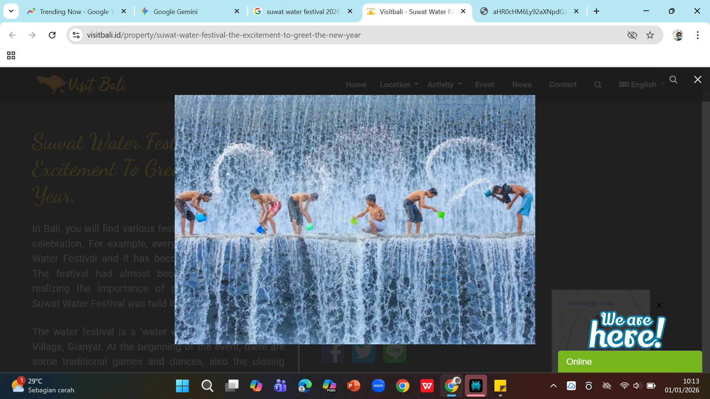This screenshot has height=399, width=710.
Task: Open Wi-Fi network settings in tray
Action: [x=624, y=386]
